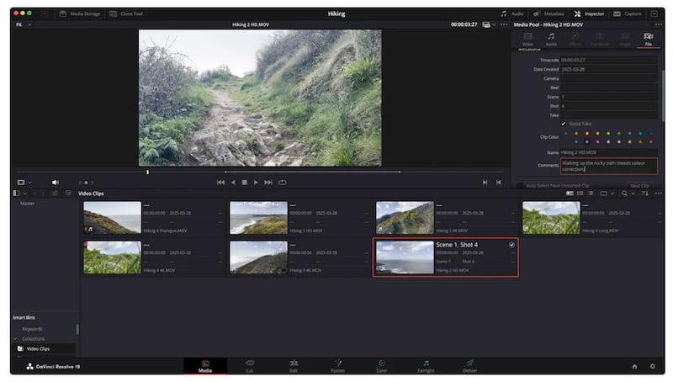Open the Metadata panel
Image resolution: width=673 pixels, height=382 pixels.
(x=548, y=13)
